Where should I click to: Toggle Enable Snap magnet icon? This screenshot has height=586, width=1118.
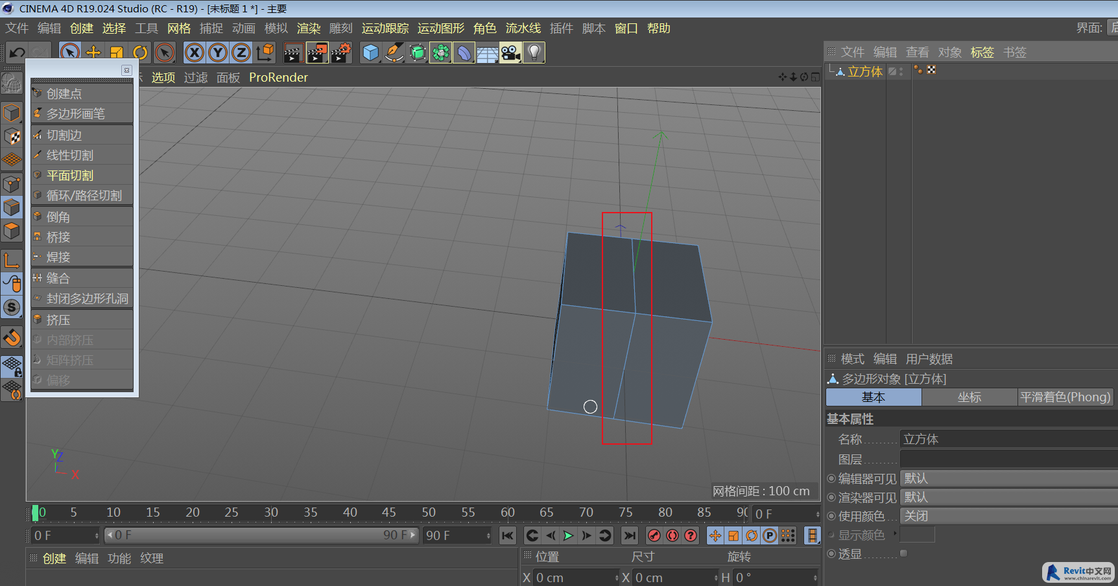click(x=12, y=338)
